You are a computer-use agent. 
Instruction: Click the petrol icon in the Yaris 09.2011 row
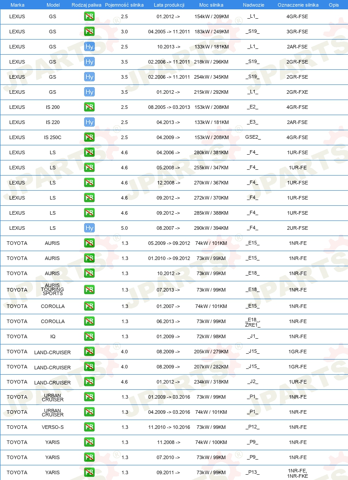pyautogui.click(x=89, y=472)
